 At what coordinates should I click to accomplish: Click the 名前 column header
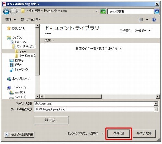[x=48, y=41]
